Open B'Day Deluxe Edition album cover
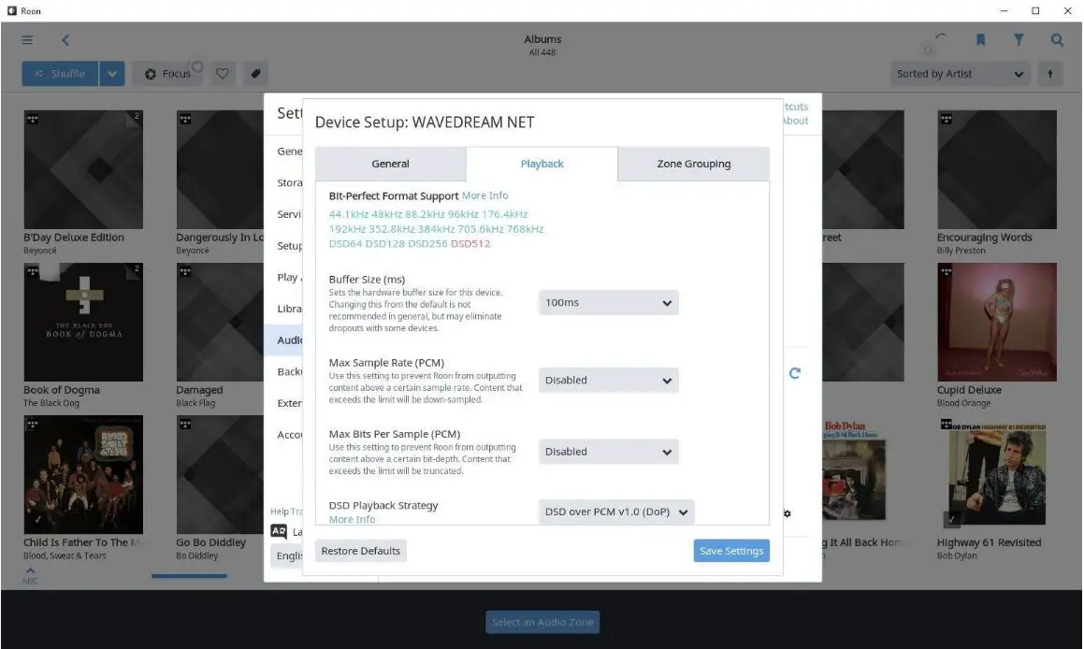Viewport: 1084px width, 649px height. point(83,169)
